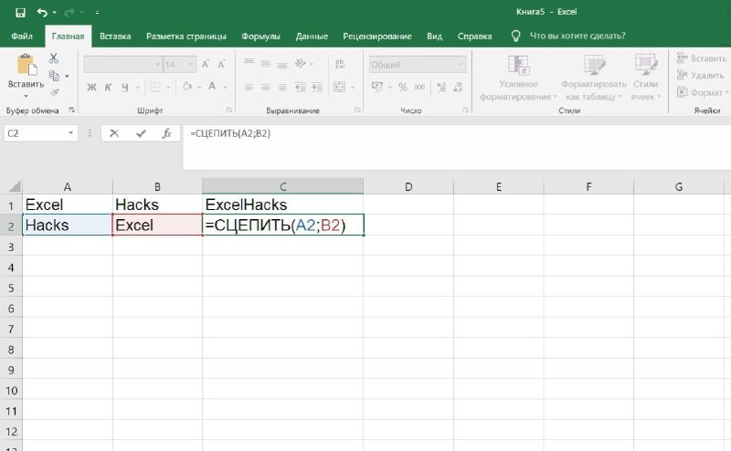Screen dimensions: 731x451
Task: Toggle bold Ж formatting
Action: pos(92,87)
